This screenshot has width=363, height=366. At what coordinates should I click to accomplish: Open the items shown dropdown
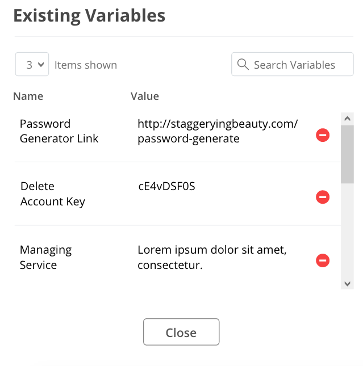tap(32, 64)
